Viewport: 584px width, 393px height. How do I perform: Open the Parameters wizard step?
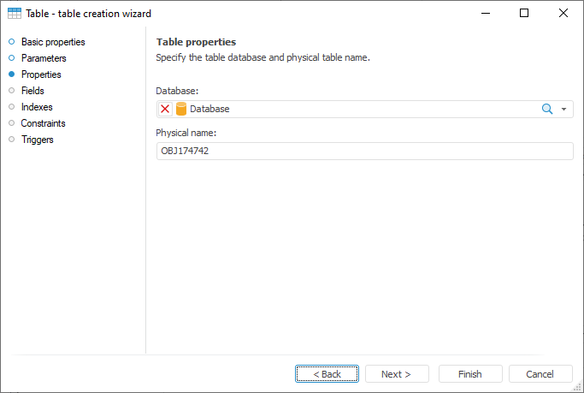tap(43, 58)
